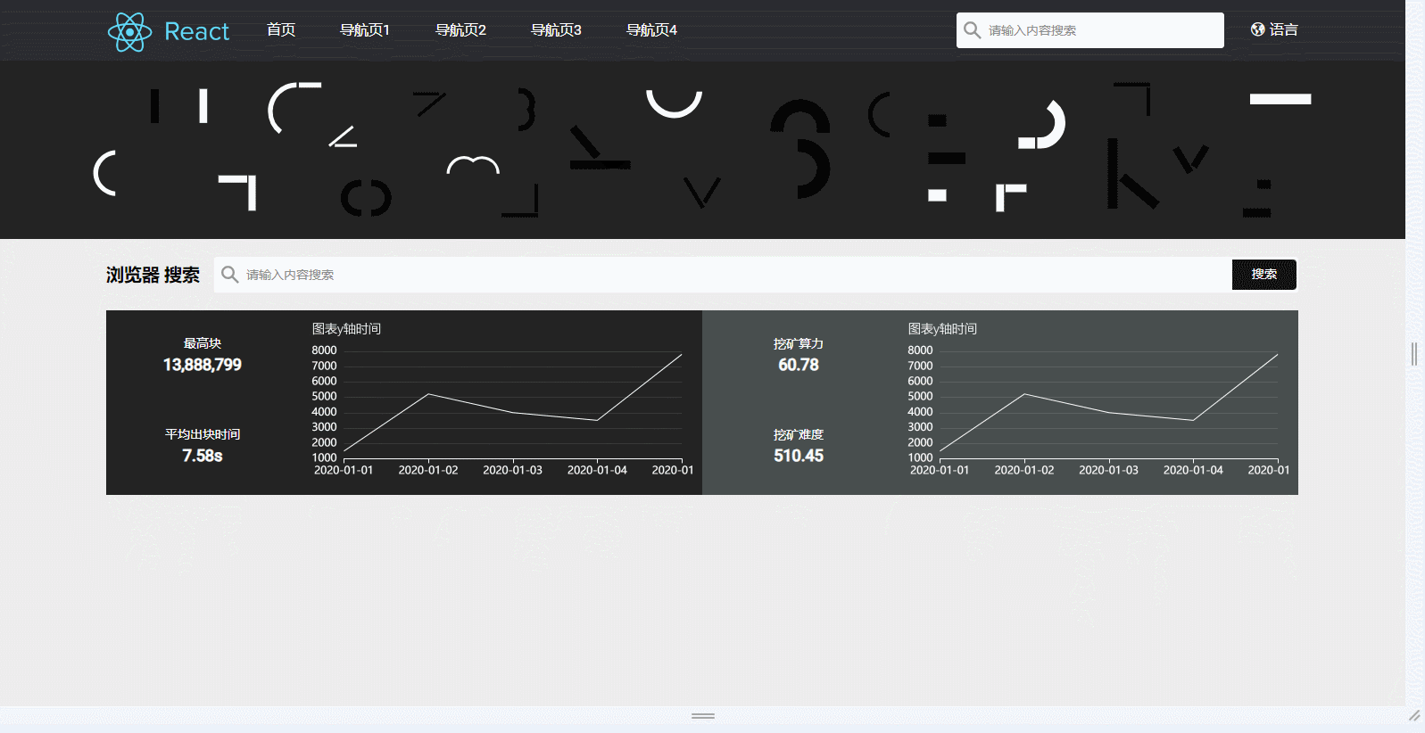Click the 平均出块时间 label

203,434
